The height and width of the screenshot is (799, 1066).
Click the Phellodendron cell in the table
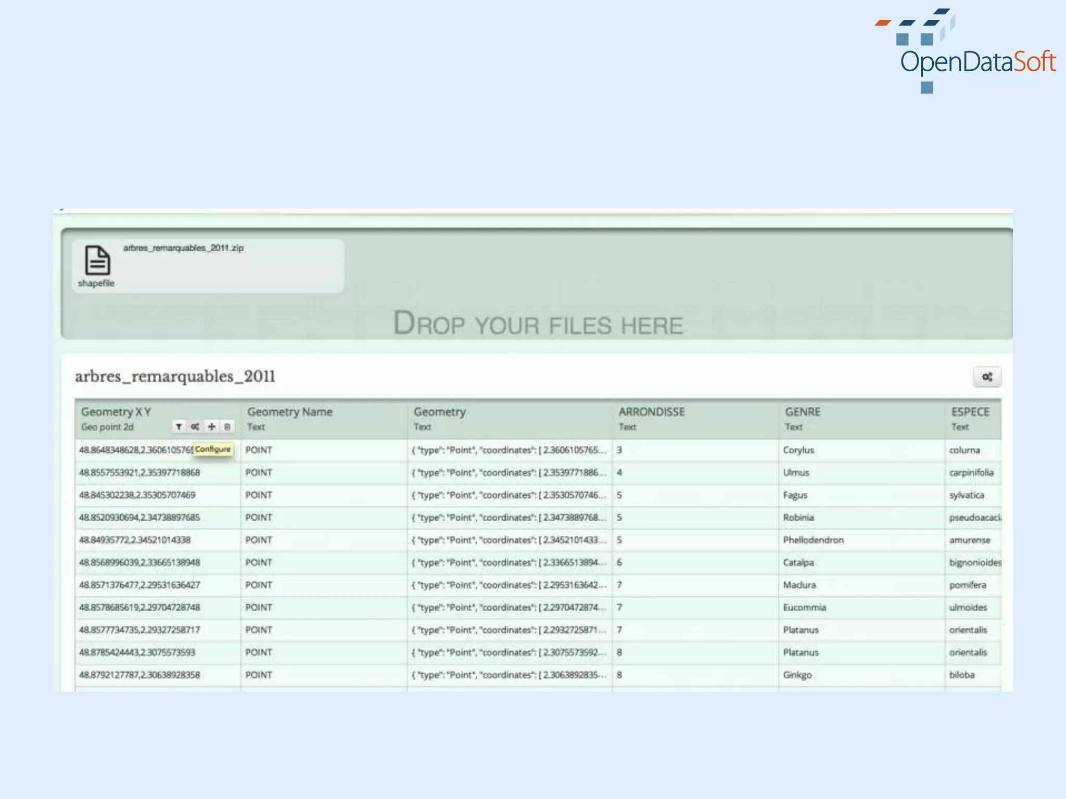[x=813, y=540]
